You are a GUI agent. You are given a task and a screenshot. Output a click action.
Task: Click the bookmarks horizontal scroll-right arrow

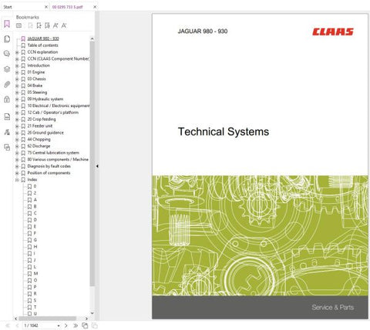point(86,318)
